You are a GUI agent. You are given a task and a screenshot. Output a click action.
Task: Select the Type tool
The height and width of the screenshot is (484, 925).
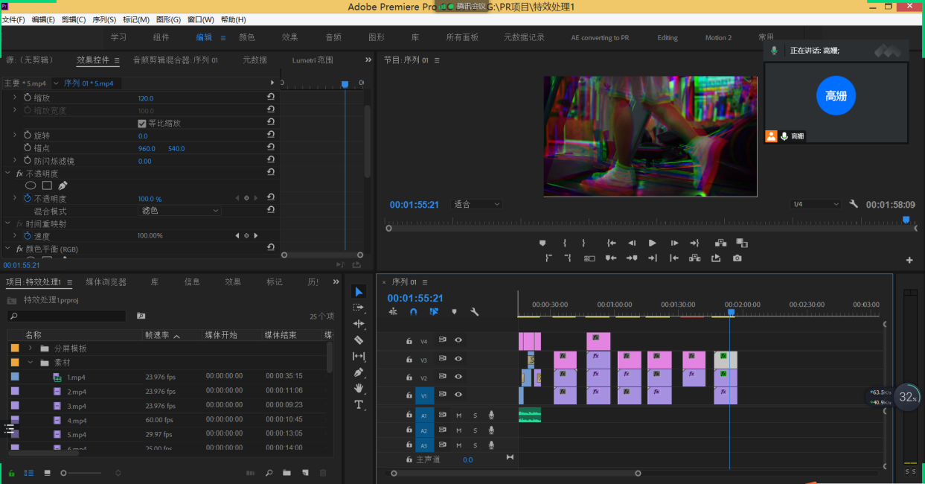[x=359, y=404]
